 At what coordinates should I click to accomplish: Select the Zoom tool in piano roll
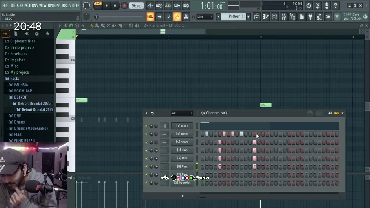pos(131,25)
